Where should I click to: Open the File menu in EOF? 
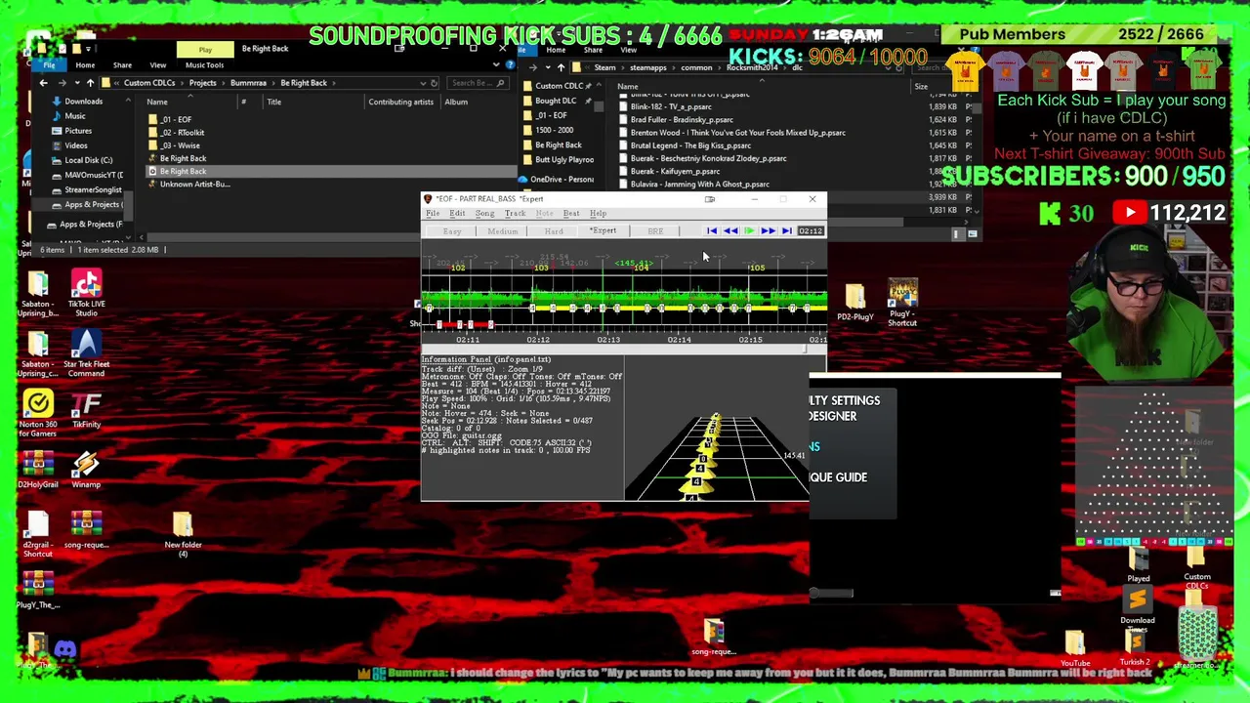click(433, 213)
